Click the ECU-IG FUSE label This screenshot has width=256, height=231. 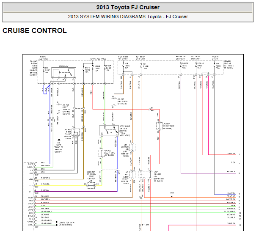tap(200, 66)
